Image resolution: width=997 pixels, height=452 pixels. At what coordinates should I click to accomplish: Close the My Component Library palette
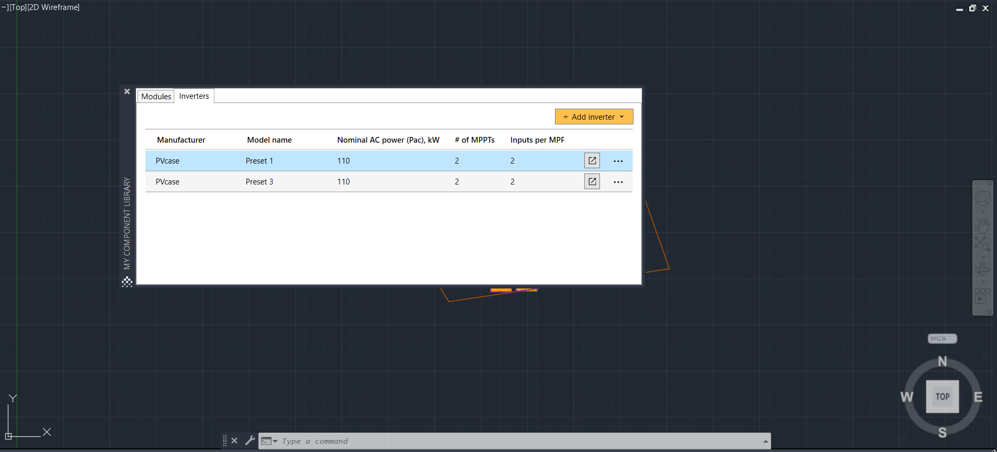click(x=127, y=91)
